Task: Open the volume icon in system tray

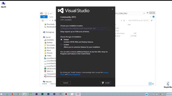Action: click(x=162, y=94)
